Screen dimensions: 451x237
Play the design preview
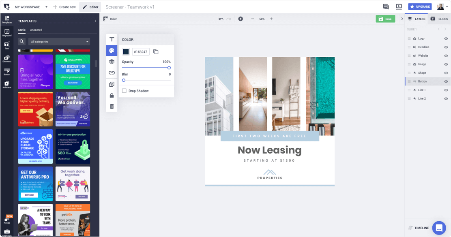coord(241,19)
